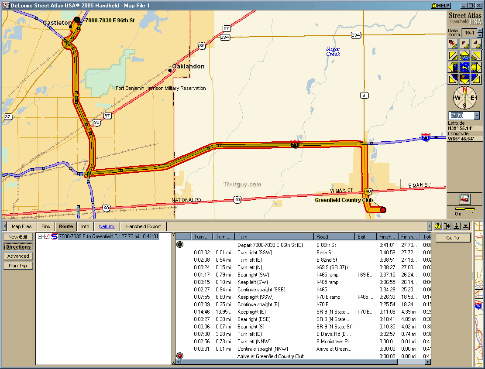Click the center globe previous-view arrow
The width and height of the screenshot is (485, 369).
tap(464, 67)
